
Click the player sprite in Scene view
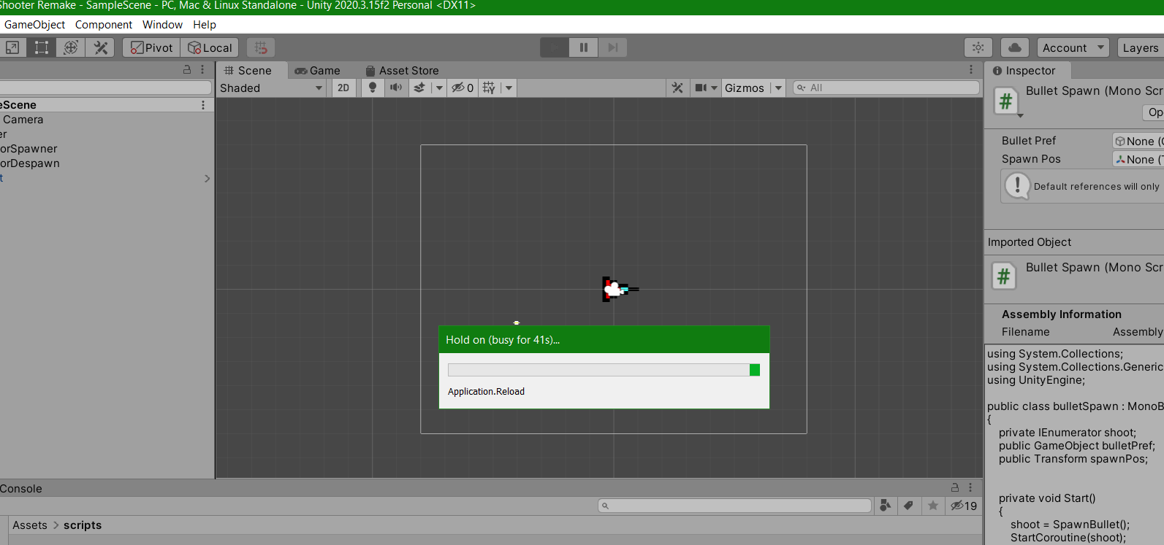(x=619, y=289)
